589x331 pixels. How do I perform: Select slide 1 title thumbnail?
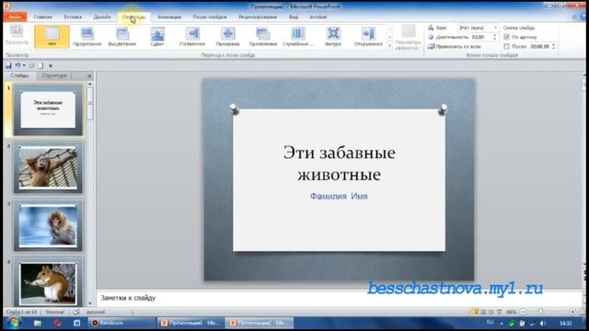48,109
